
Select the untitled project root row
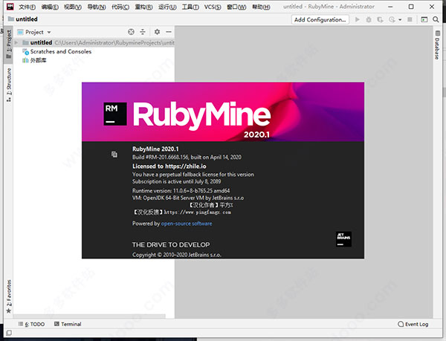click(x=94, y=42)
